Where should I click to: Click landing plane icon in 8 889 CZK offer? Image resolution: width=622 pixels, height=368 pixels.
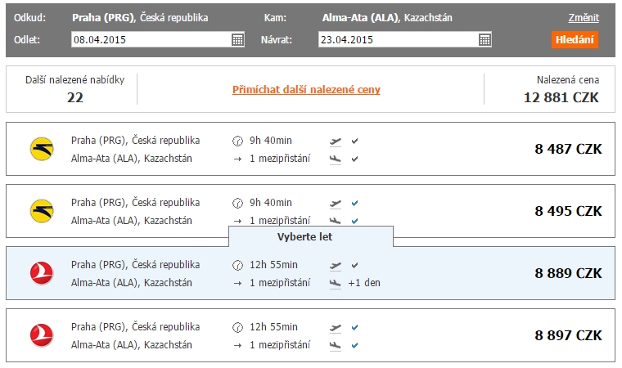click(334, 283)
